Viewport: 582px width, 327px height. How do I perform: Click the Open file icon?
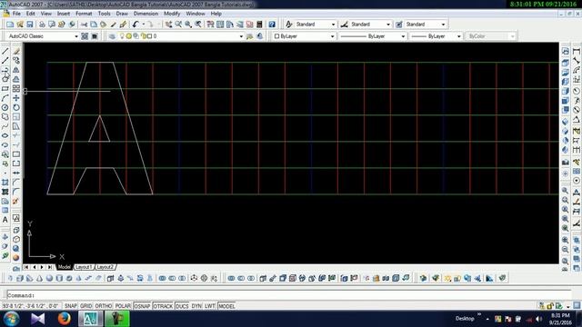point(20,25)
